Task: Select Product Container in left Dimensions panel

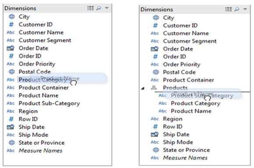Action: point(44,88)
